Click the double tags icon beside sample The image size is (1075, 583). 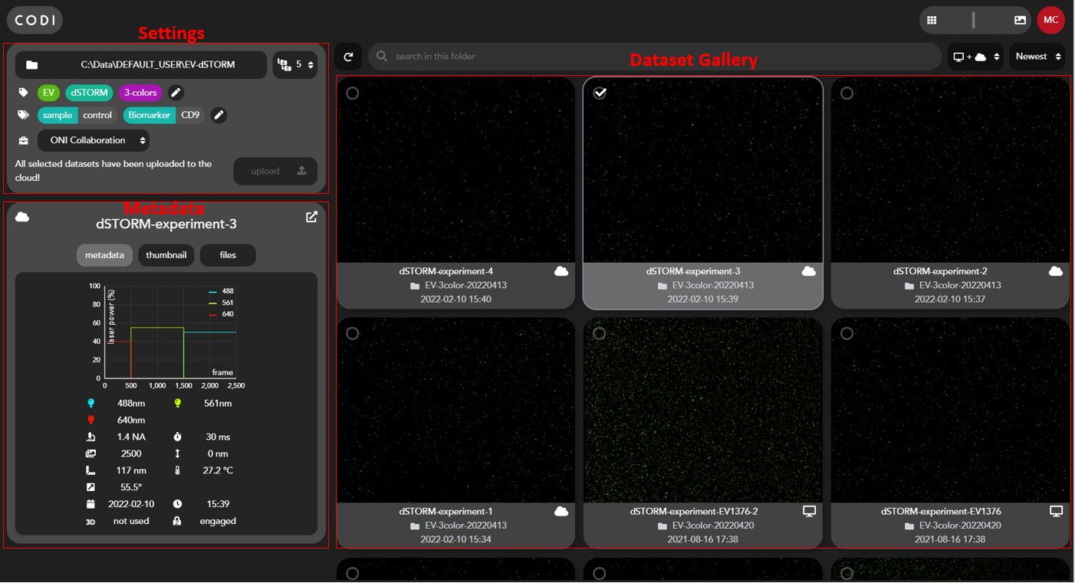[x=24, y=115]
